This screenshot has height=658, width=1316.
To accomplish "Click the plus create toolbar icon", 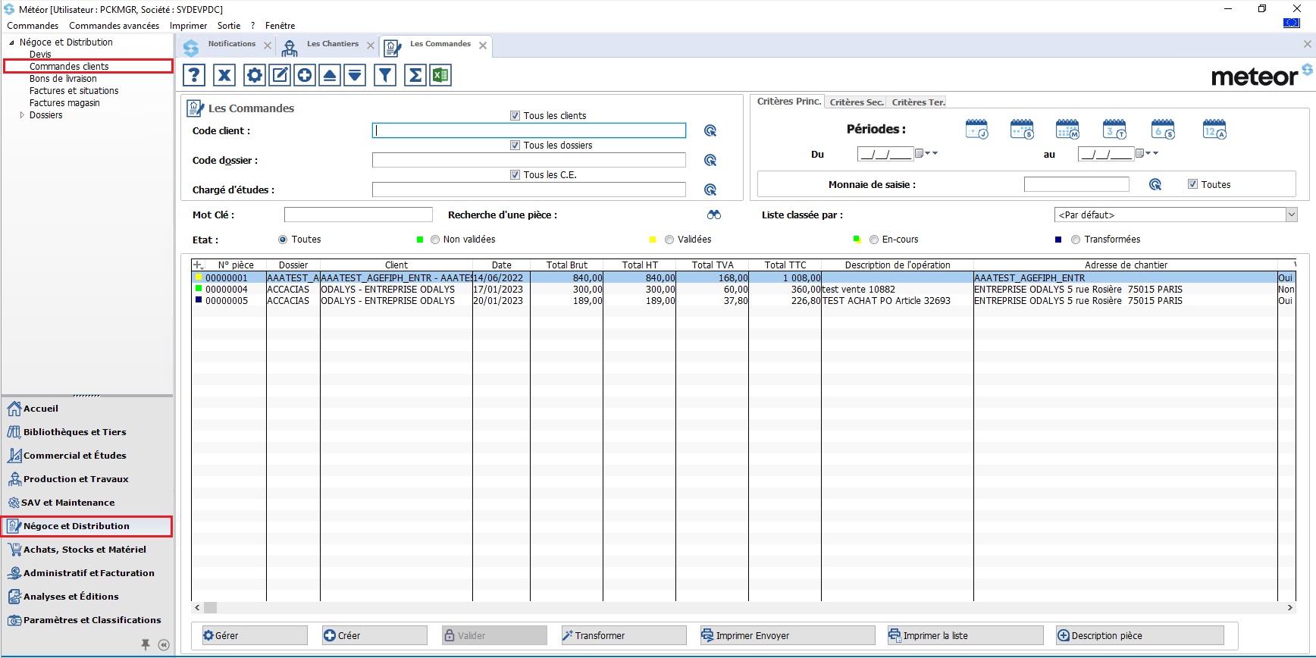I will [305, 75].
